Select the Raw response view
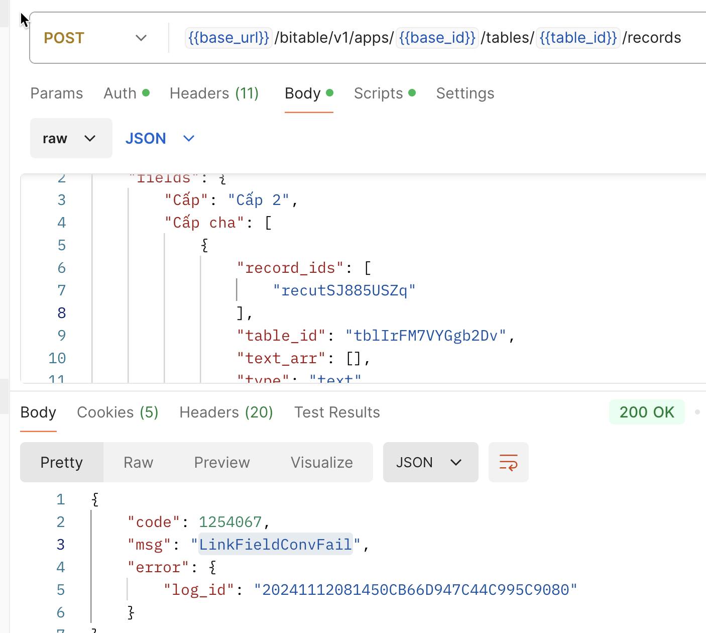Viewport: 706px width, 633px height. click(138, 462)
